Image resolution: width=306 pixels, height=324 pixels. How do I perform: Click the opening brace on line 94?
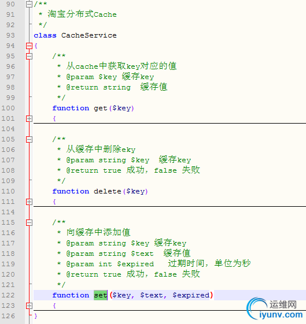[x=36, y=46]
